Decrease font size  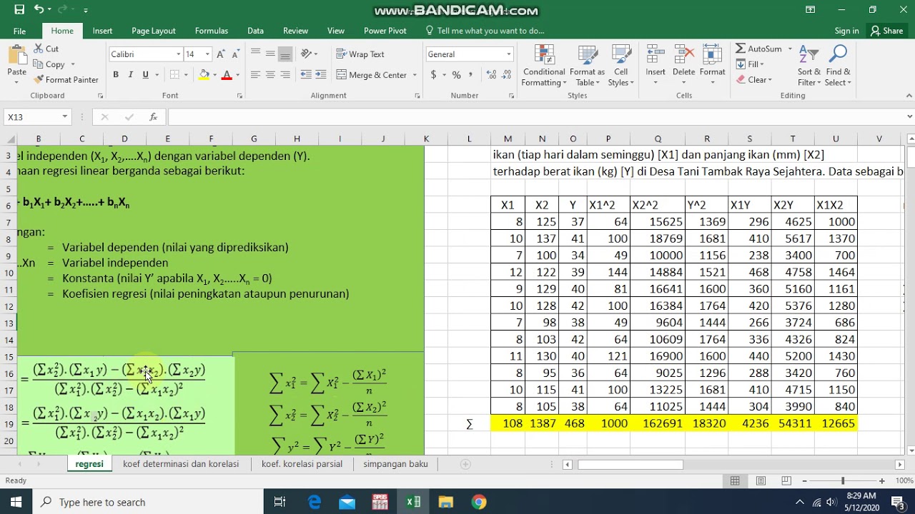[x=236, y=54]
